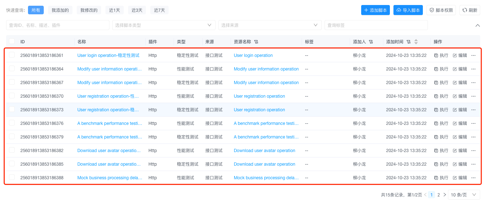Click the 导入脚本 button
491x200 pixels.
408,10
